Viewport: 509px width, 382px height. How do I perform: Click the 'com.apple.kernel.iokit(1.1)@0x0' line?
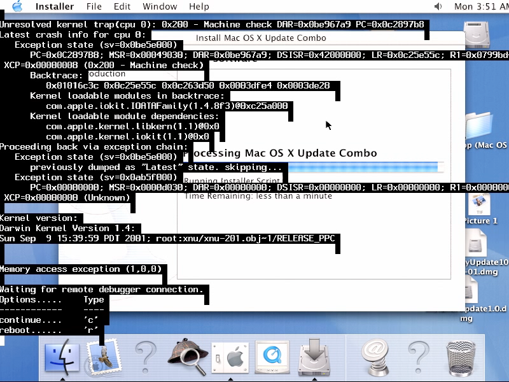click(x=127, y=136)
